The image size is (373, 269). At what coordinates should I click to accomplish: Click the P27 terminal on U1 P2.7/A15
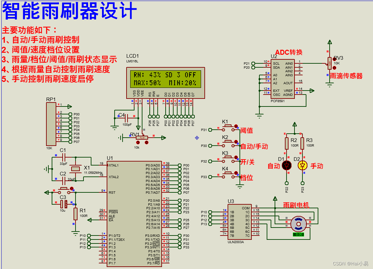180,228
